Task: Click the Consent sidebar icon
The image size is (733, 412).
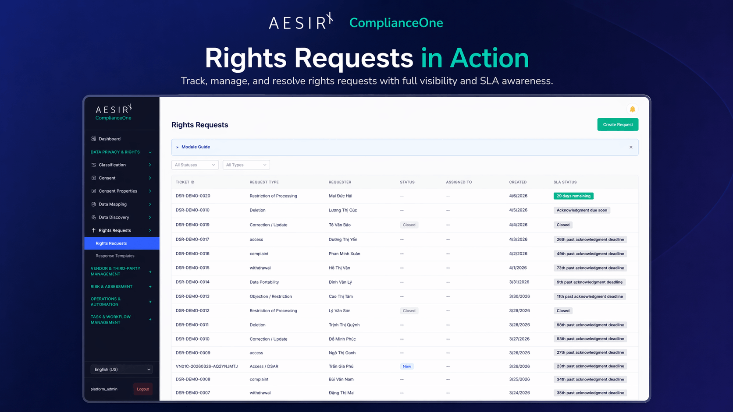Action: point(93,178)
